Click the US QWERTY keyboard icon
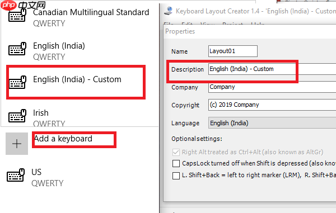This screenshot has height=213, width=336. point(16,175)
